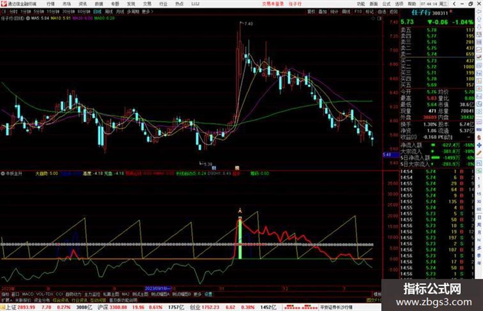Open the 行业资讯 bottom tab
Viewport: 483px width, 311px height.
coord(79,300)
